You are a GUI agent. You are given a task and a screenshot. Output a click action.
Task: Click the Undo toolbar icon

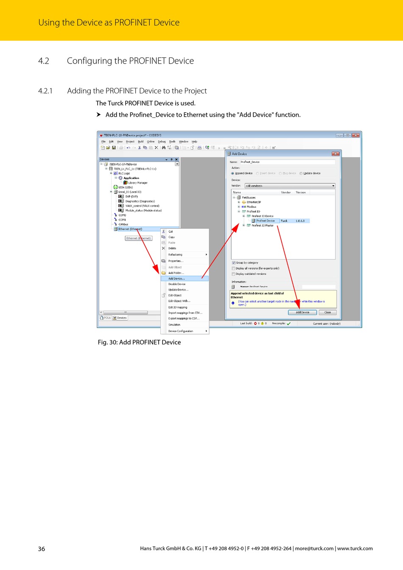[128, 148]
